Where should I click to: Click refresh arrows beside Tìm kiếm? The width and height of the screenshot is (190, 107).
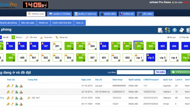click(x=168, y=72)
